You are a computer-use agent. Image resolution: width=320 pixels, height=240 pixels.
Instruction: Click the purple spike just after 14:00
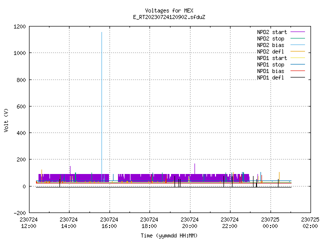[x=70, y=170]
